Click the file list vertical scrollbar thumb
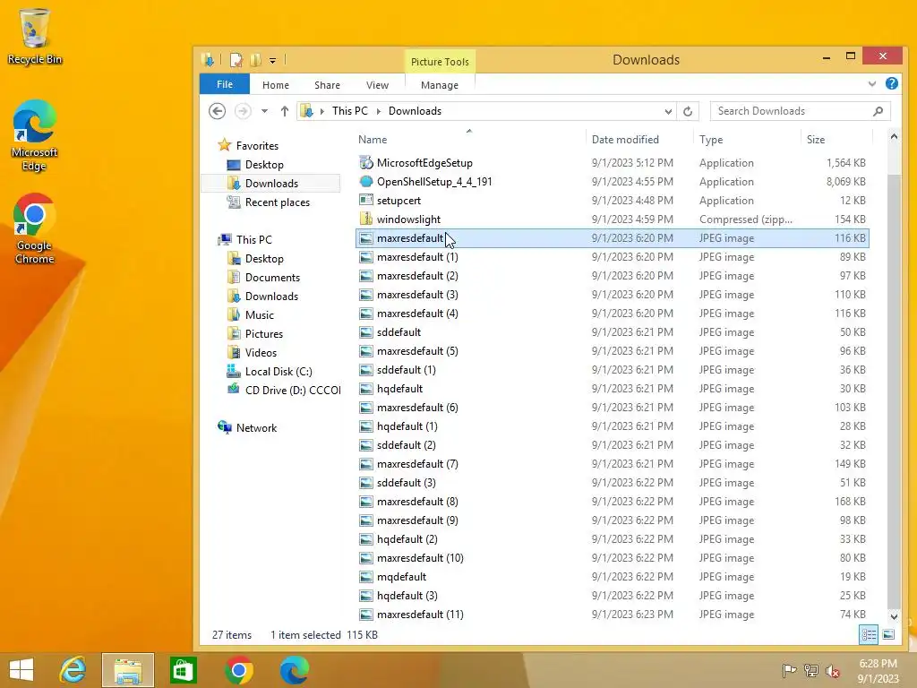 pos(894,391)
